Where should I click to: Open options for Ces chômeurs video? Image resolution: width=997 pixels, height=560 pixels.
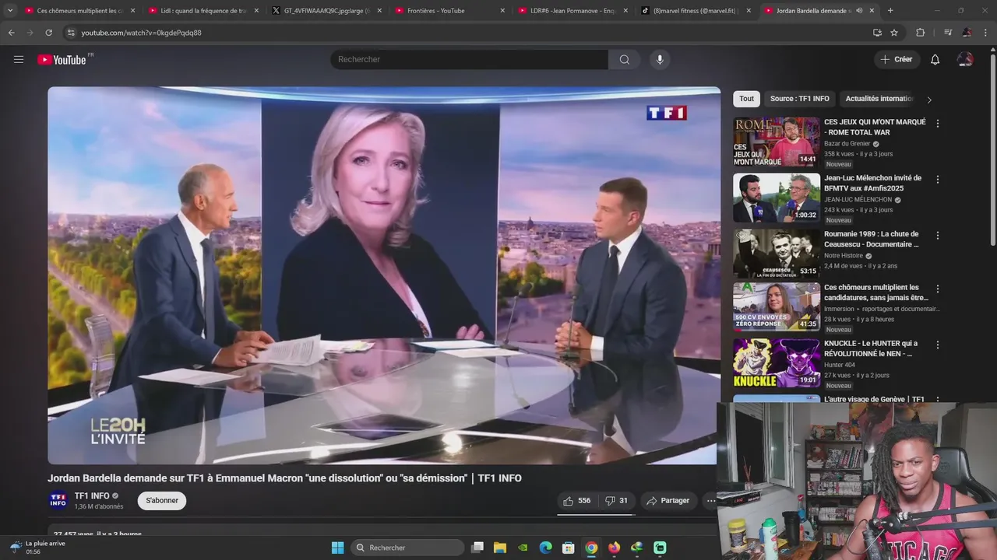tap(937, 289)
